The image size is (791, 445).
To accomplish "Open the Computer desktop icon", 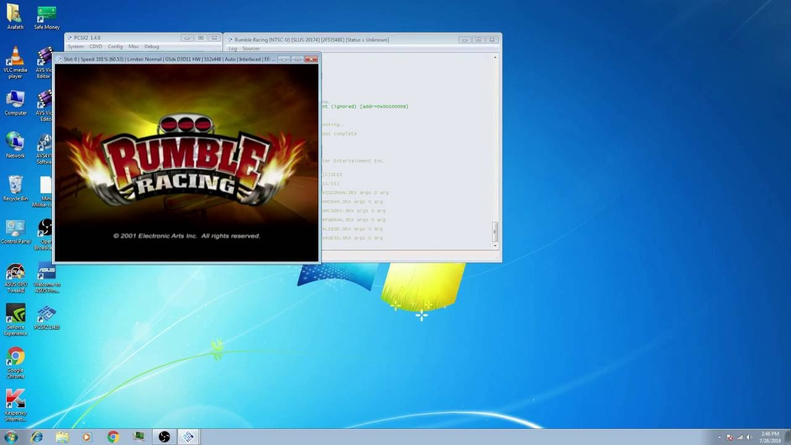I will 15,103.
